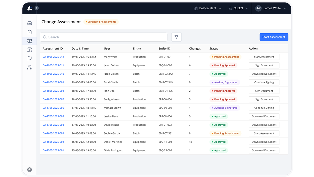The width and height of the screenshot is (314, 177).
Task: Sort by the Date & Time column header
Action: point(79,48)
